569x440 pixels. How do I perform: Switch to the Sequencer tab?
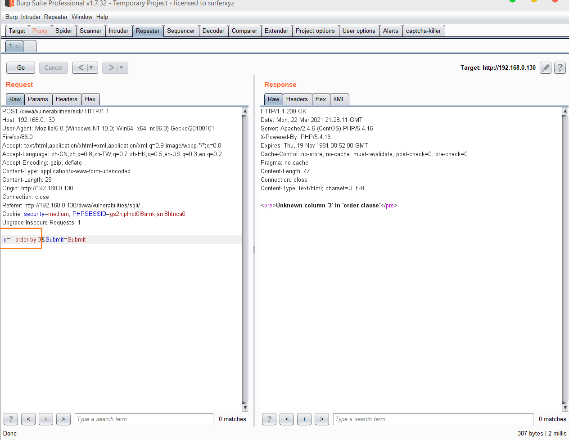pyautogui.click(x=181, y=31)
